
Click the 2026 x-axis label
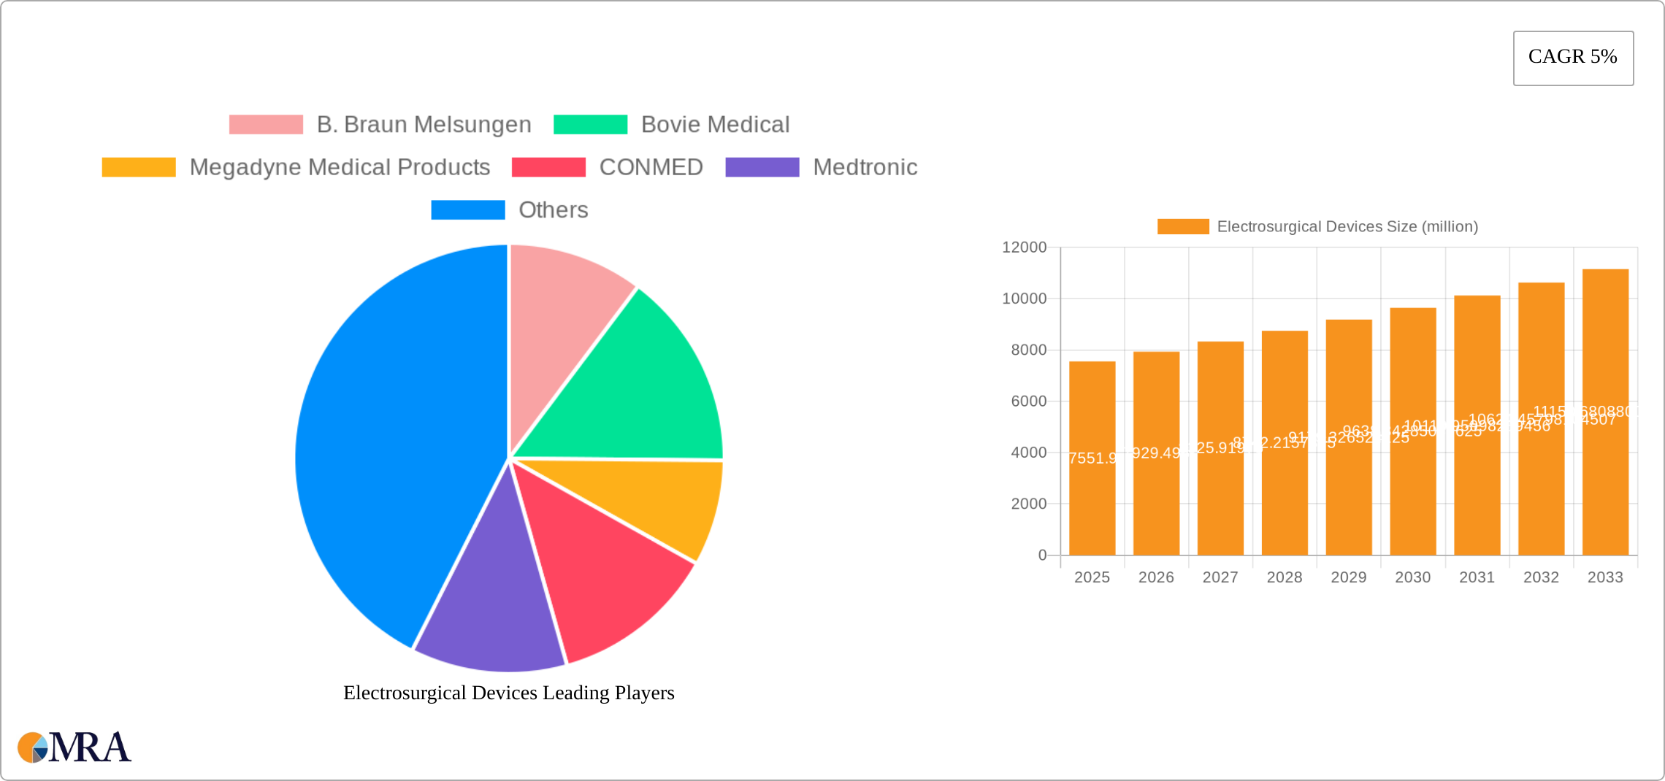pyautogui.click(x=1156, y=577)
